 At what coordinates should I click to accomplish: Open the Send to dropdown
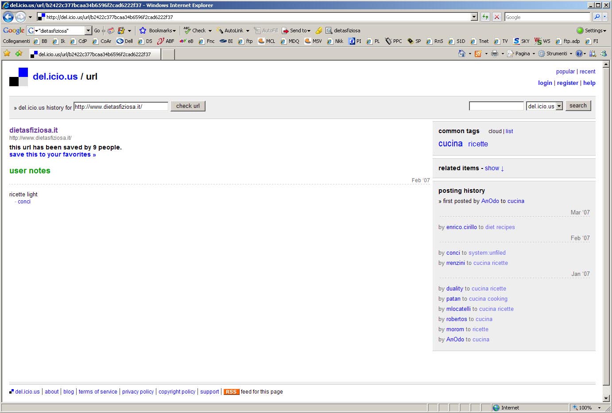296,31
